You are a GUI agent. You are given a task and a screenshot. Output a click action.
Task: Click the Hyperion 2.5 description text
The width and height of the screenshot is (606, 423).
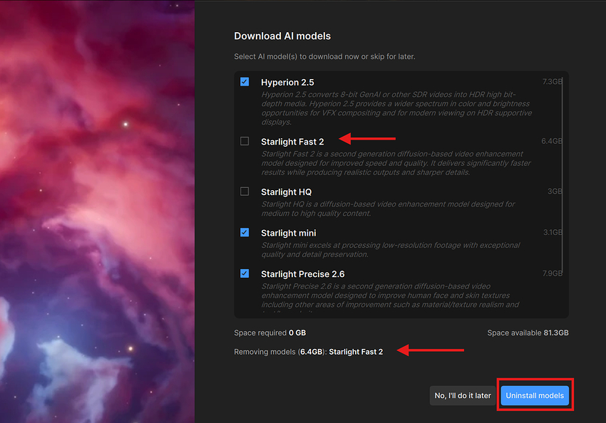[x=396, y=108]
